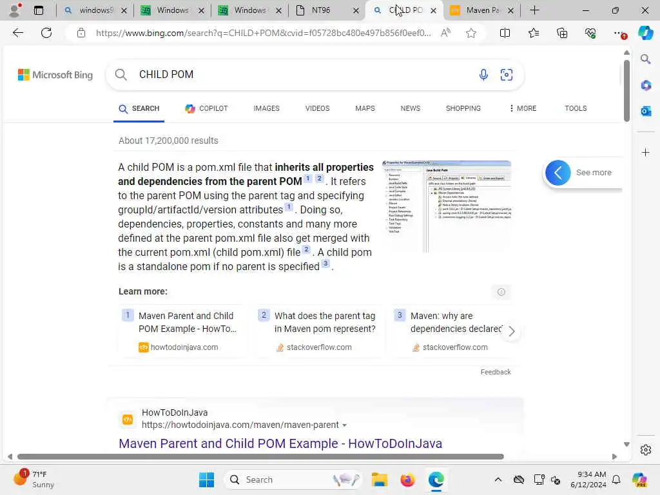Open Microsoft 365 sidebar icon
Viewport: 660px width, 495px height.
646,86
